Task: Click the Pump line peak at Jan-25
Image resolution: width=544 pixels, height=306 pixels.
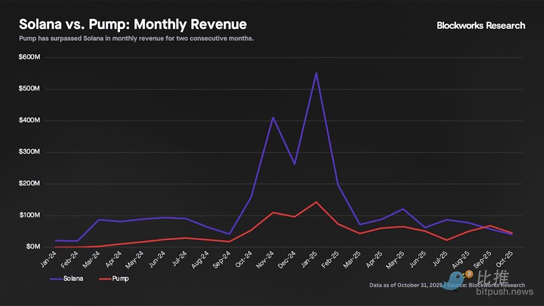Action: pyautogui.click(x=316, y=202)
